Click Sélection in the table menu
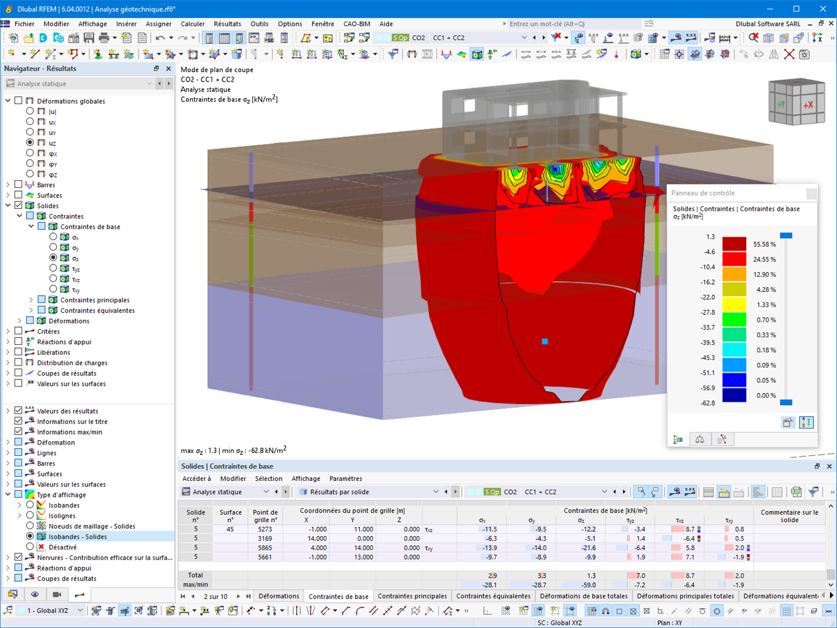 pos(269,478)
